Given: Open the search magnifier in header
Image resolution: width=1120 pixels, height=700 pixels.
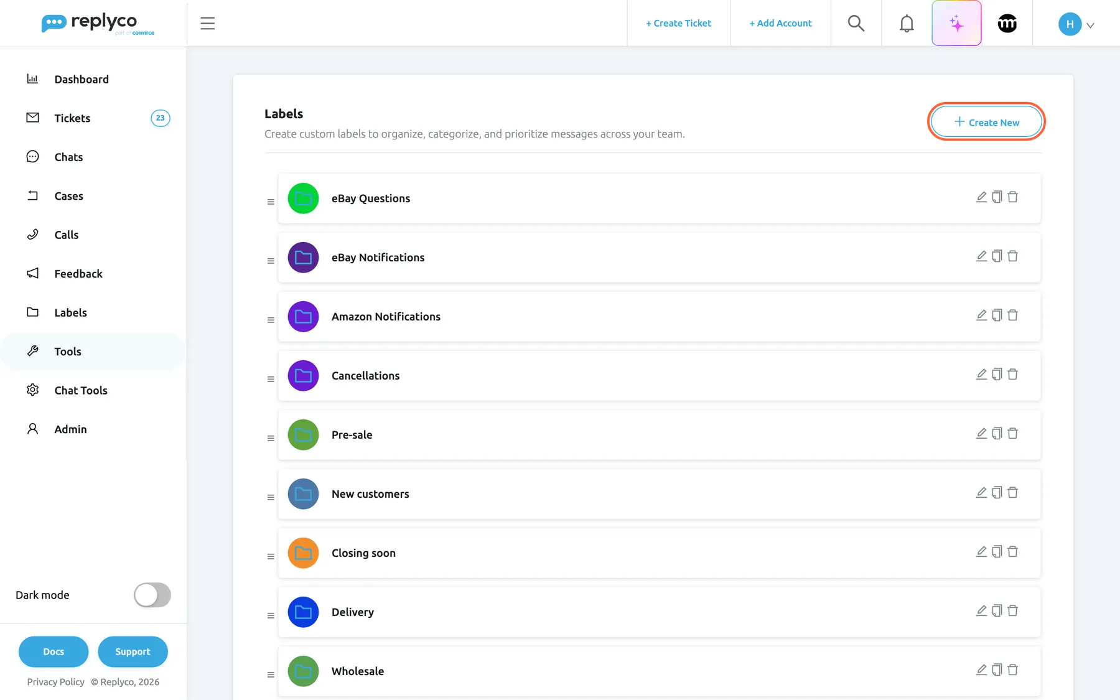Looking at the screenshot, I should click(856, 23).
